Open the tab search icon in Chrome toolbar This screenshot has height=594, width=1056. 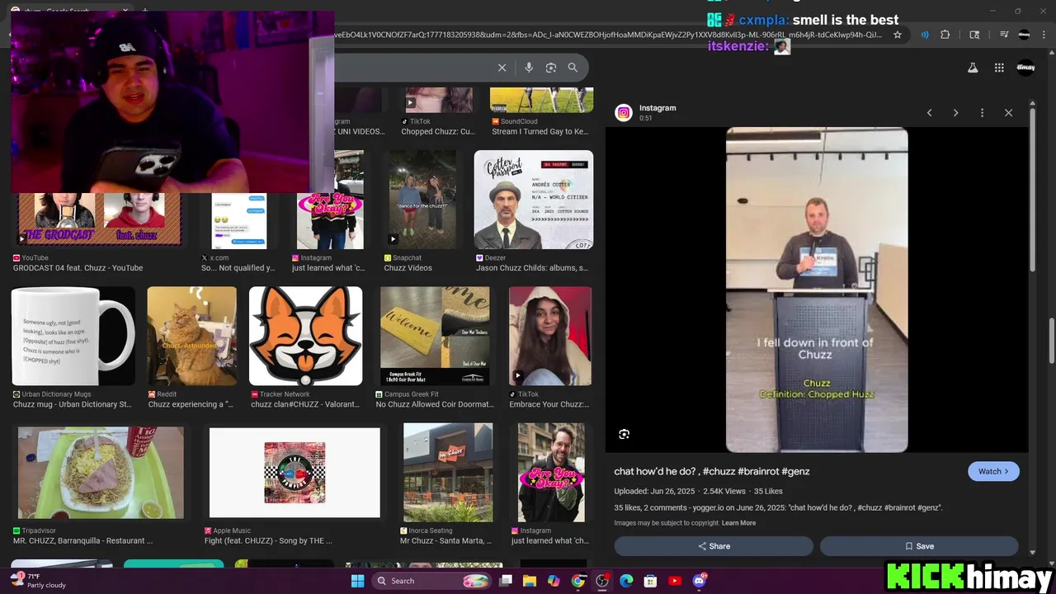click(974, 35)
